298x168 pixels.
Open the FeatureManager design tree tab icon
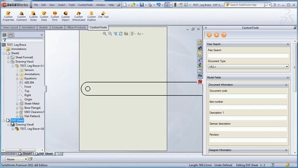point(4,35)
